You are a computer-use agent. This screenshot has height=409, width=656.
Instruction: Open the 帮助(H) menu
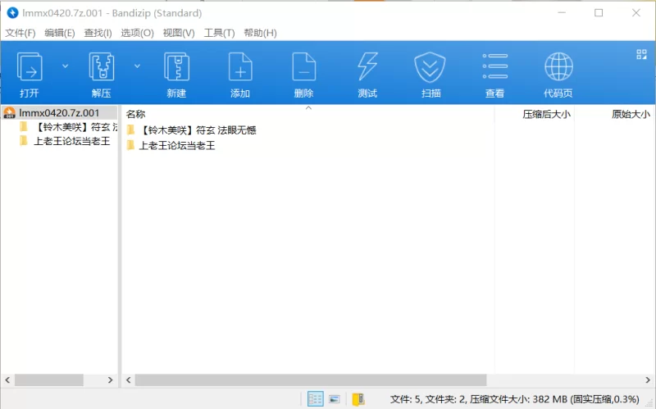pyautogui.click(x=260, y=33)
